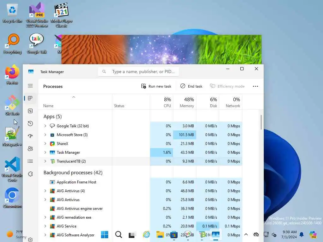Open the Performance page in Task Manager

coord(30,111)
